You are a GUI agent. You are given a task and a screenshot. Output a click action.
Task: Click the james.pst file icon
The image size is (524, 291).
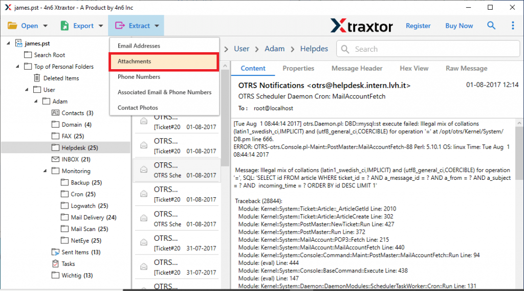click(x=19, y=44)
